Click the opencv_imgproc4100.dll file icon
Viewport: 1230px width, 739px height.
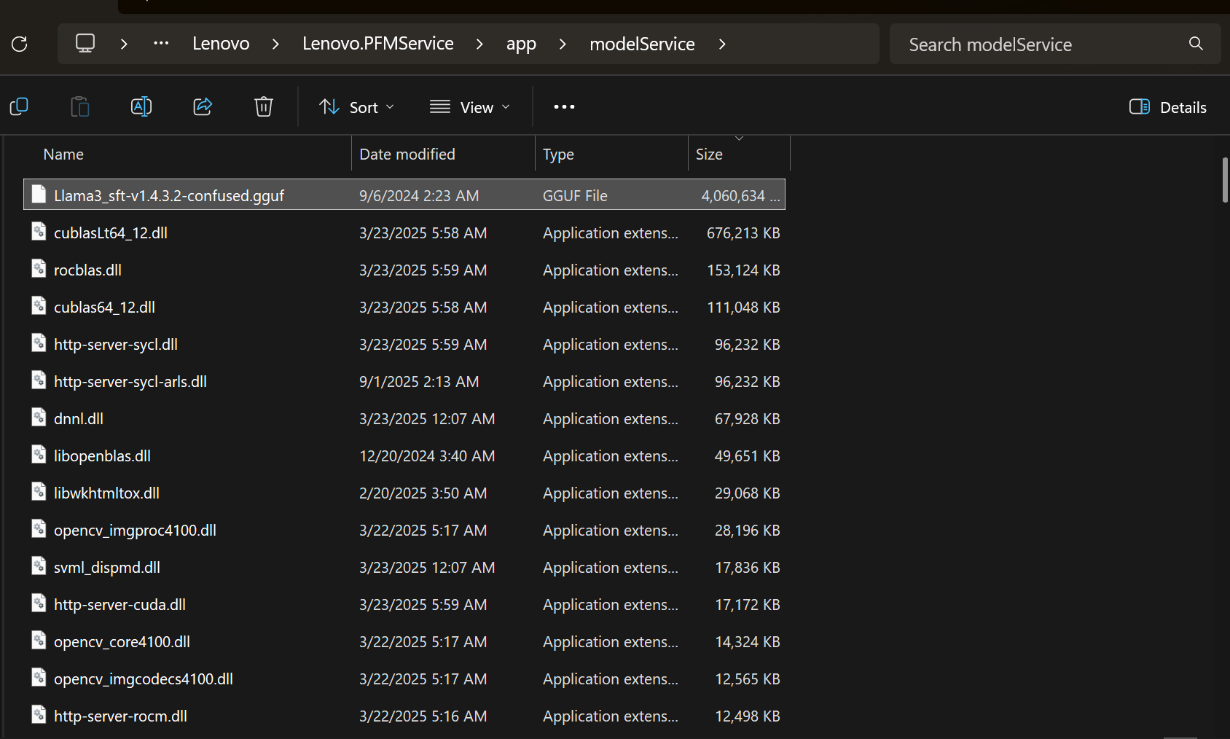coord(39,529)
